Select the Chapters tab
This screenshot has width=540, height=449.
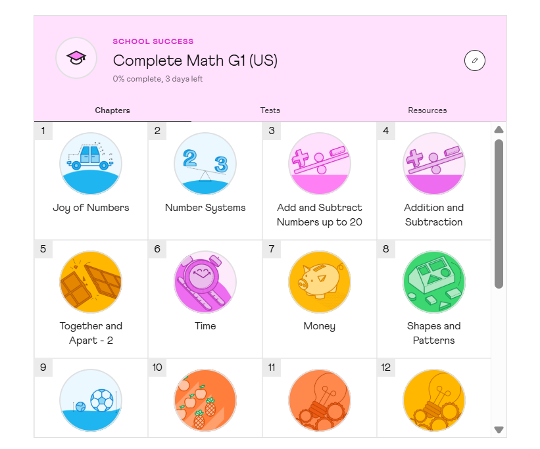coord(112,110)
